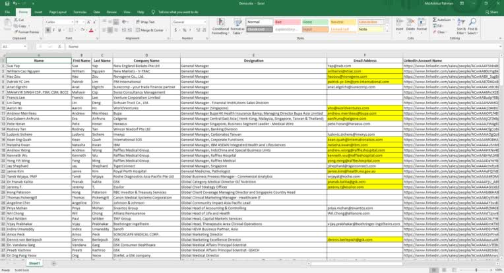Apply the Good cell style
The image size is (504, 273).
pyautogui.click(x=315, y=22)
